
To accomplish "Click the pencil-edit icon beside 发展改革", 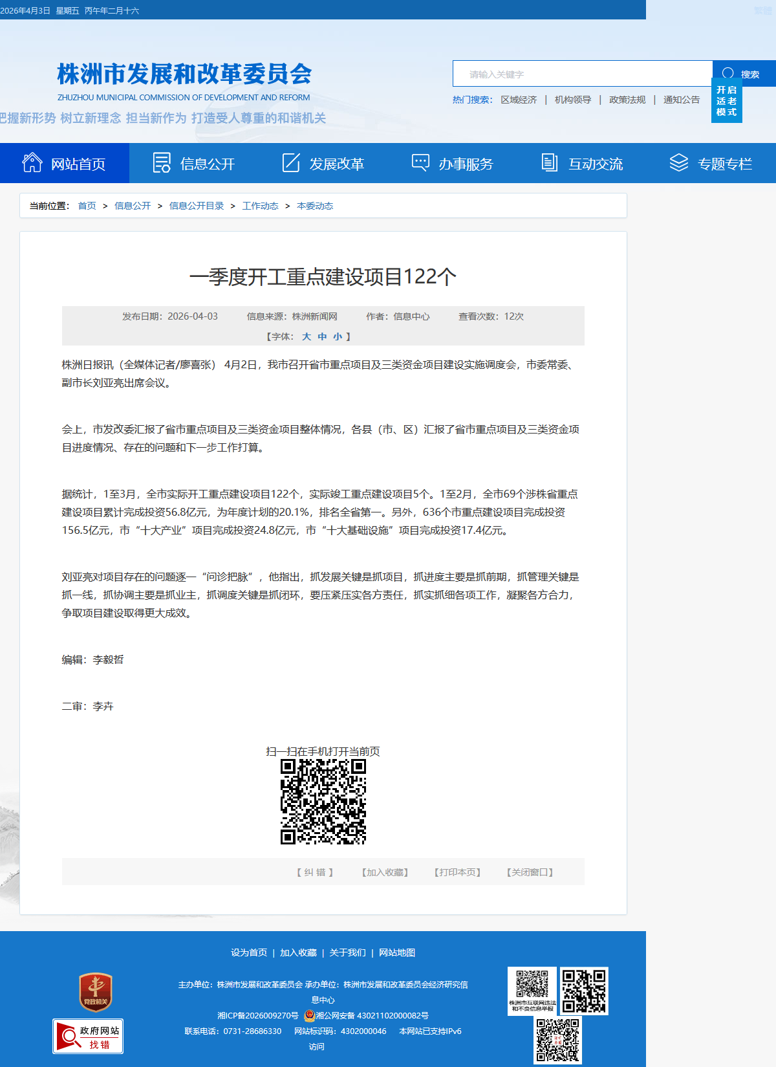I will (x=291, y=162).
